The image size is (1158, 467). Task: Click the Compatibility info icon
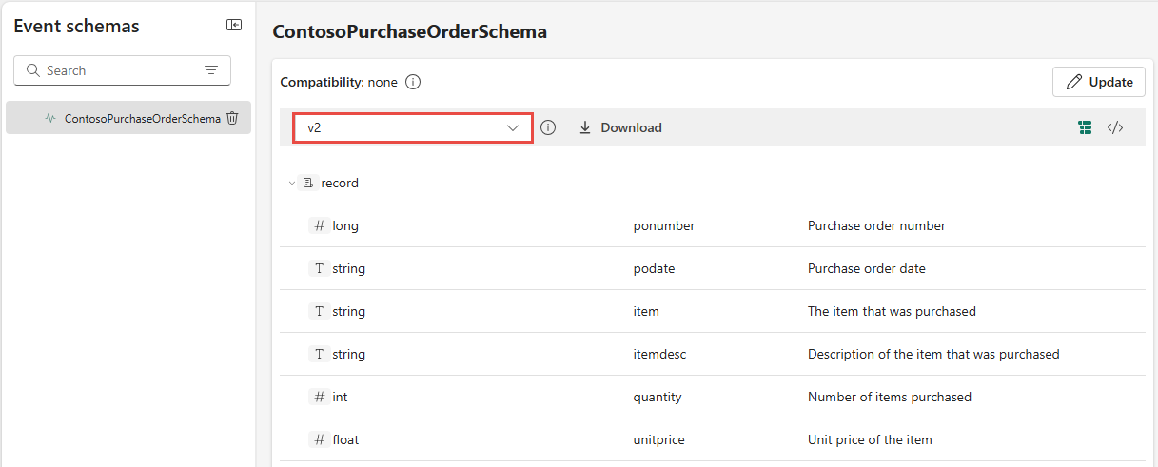coord(413,82)
